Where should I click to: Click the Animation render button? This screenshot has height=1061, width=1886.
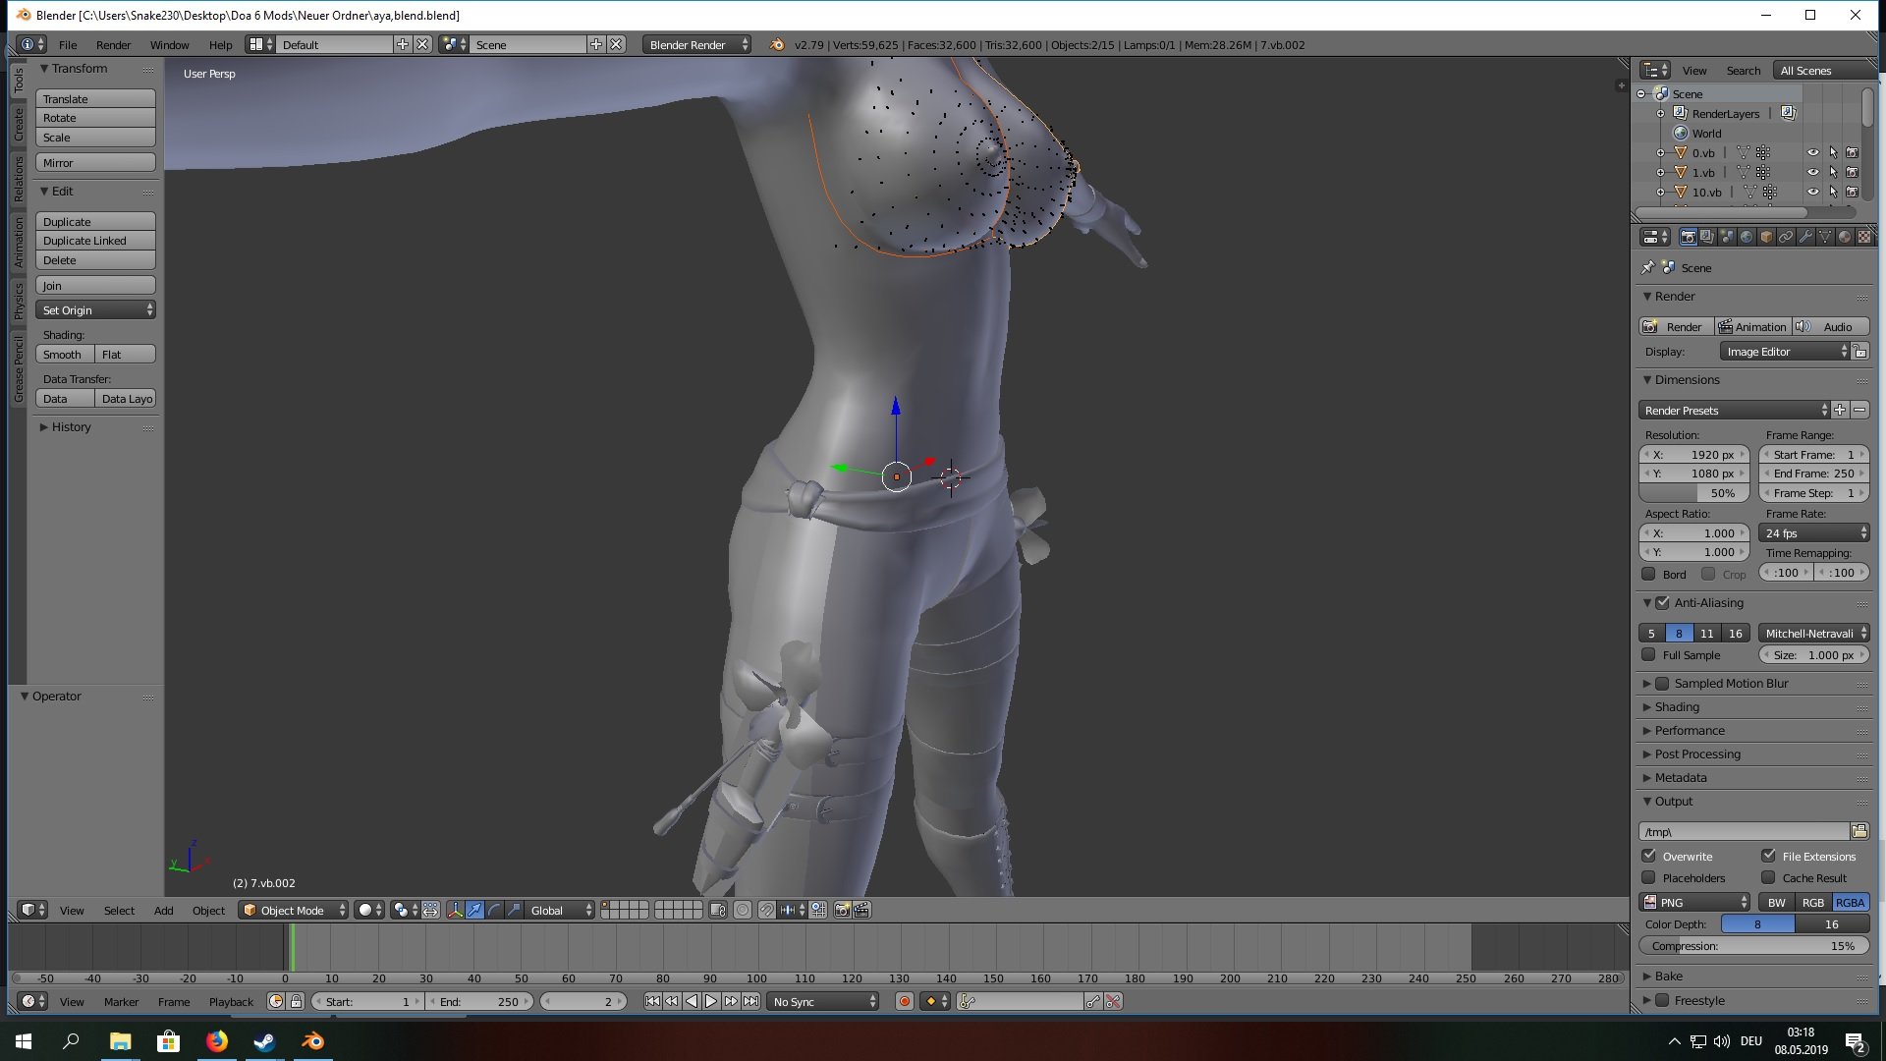[1752, 326]
